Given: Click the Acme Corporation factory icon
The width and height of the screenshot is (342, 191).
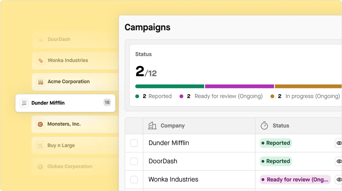Looking at the screenshot, I should pyautogui.click(x=41, y=82).
